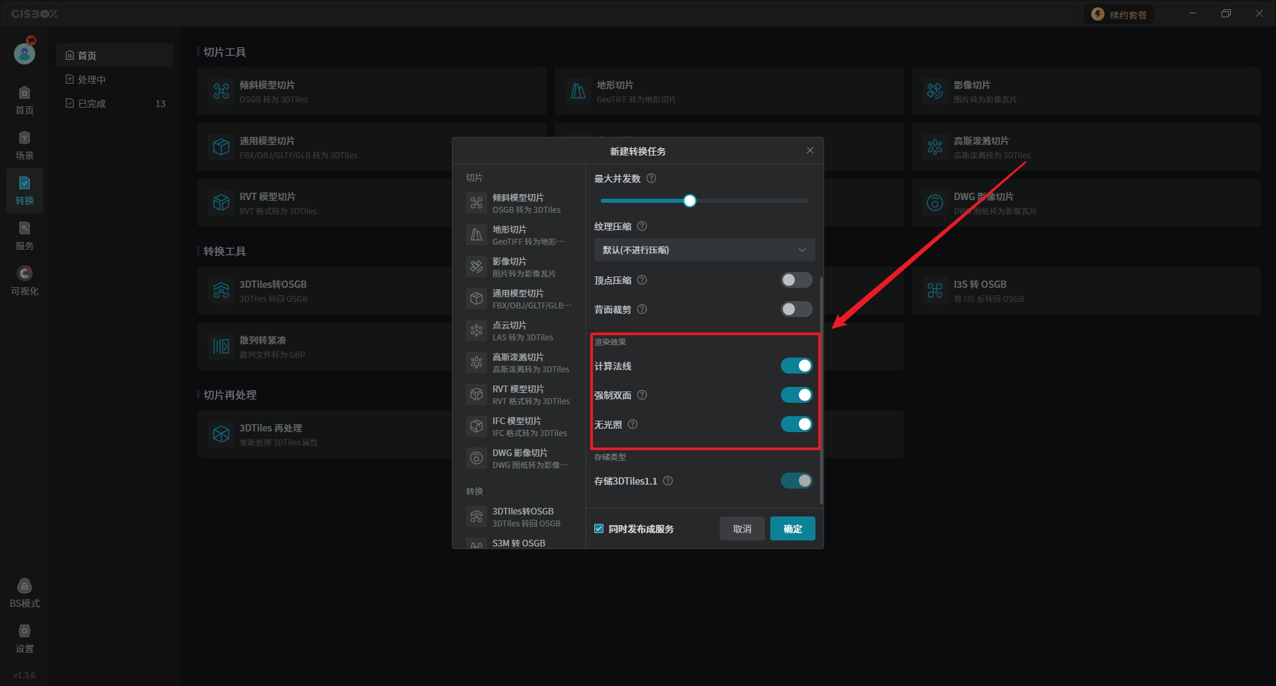Click the 取消 button
Image resolution: width=1276 pixels, height=686 pixels.
pos(742,529)
